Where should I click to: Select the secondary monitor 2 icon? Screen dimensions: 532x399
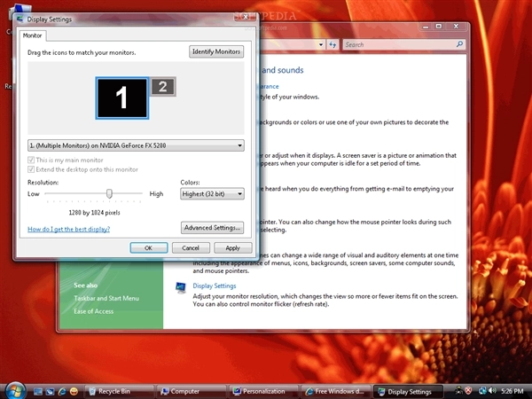(163, 86)
